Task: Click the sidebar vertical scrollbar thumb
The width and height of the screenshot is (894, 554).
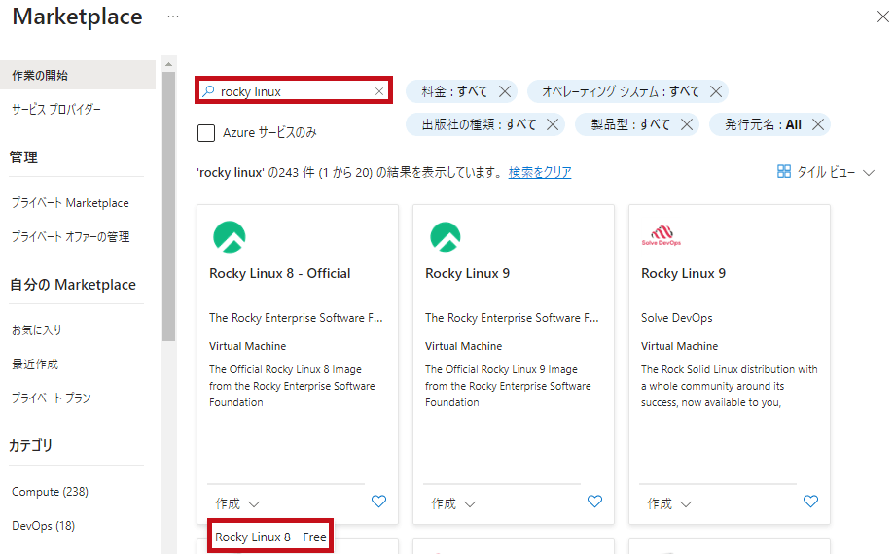Action: click(x=168, y=206)
